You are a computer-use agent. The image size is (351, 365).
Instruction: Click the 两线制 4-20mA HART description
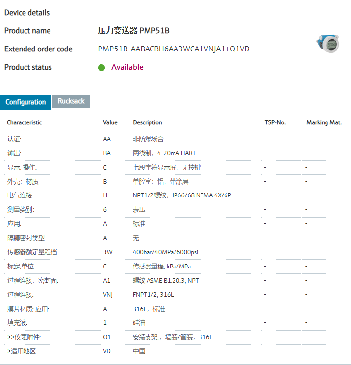(x=164, y=153)
